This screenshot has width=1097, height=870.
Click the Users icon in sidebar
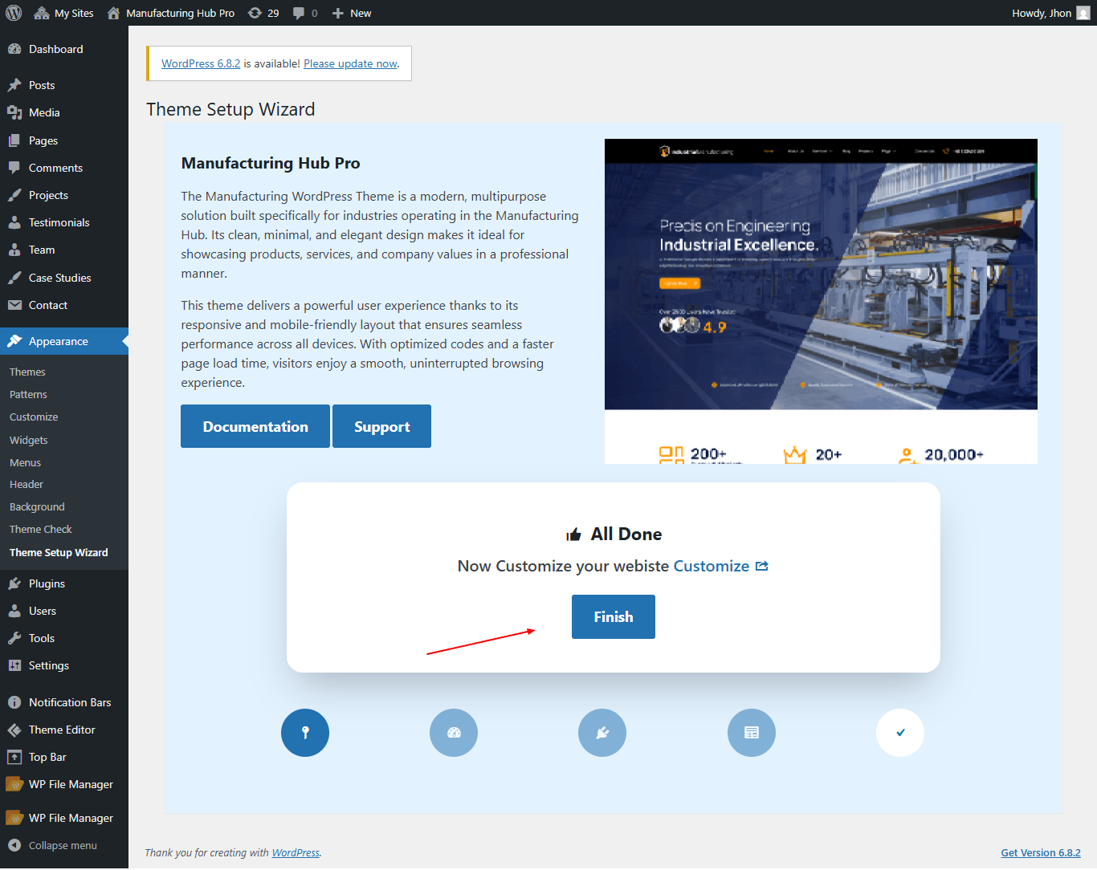[x=14, y=611]
